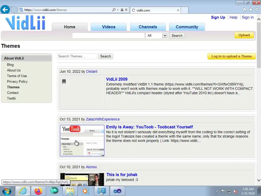The width and height of the screenshot is (261, 196).
Task: Select the vidlii.com browser tab
Action: tap(155, 10)
